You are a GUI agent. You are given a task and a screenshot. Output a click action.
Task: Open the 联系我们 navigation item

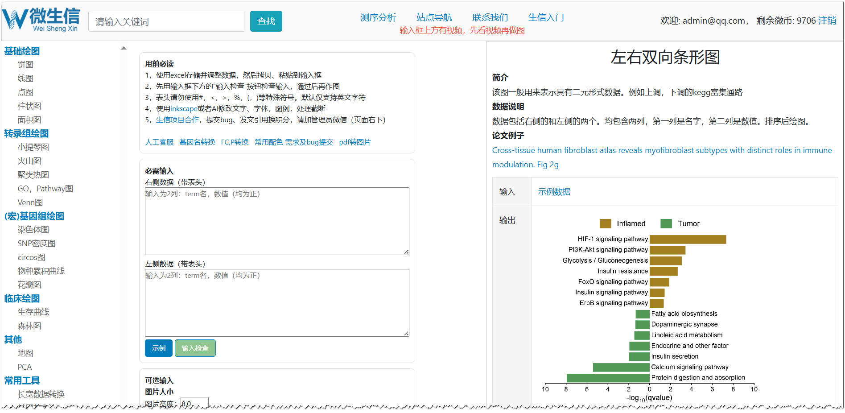tap(490, 17)
